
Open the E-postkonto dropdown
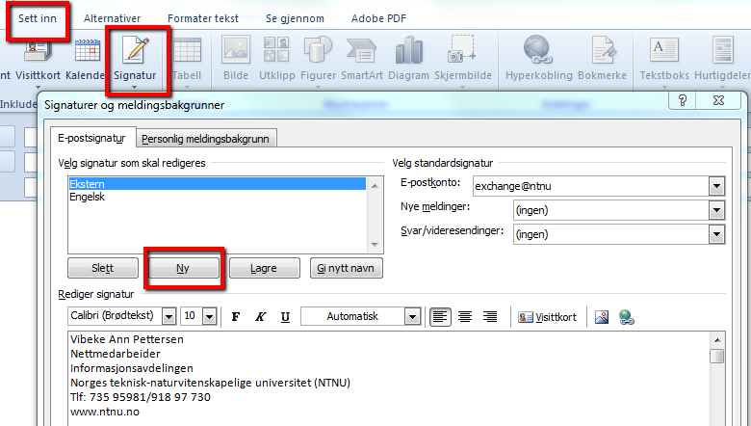coord(716,186)
